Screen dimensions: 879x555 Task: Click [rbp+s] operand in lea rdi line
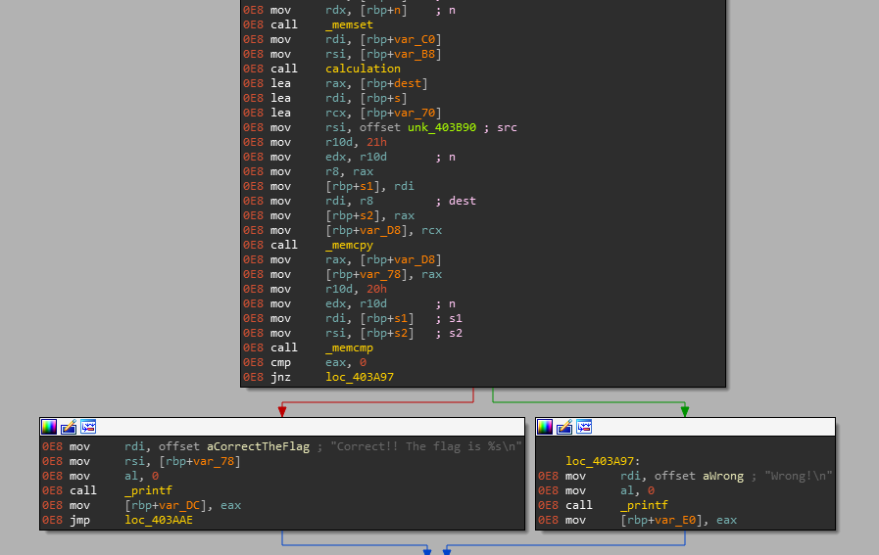[x=383, y=98]
